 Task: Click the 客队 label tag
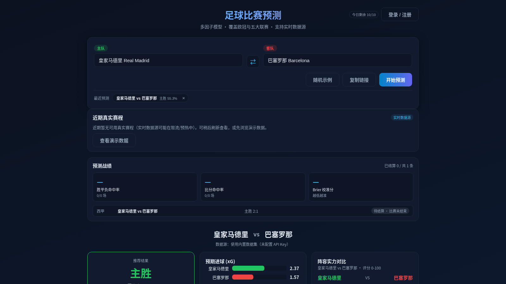[x=270, y=48]
